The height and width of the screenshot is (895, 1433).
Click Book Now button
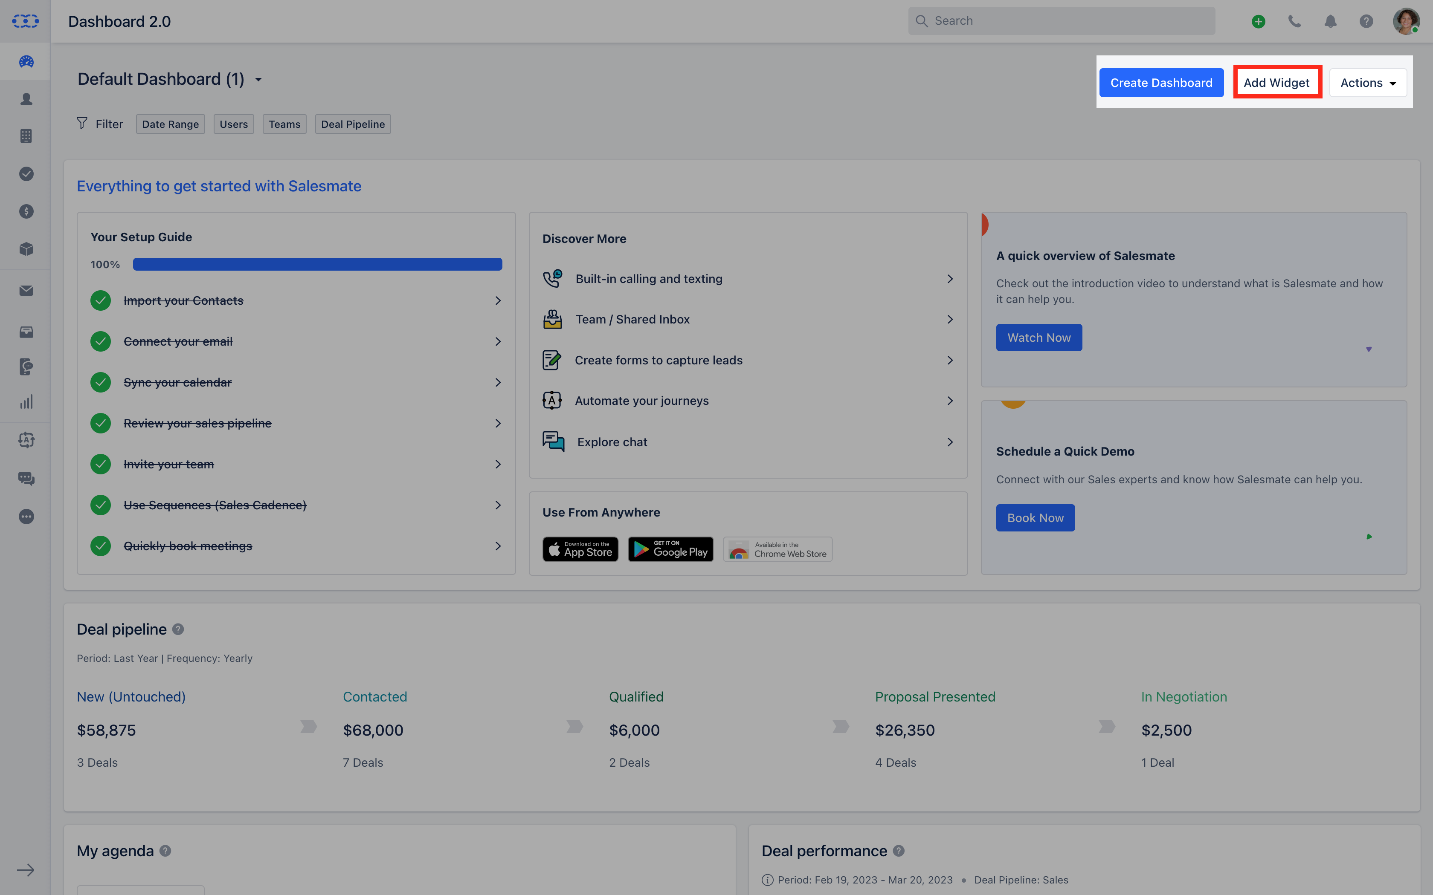click(1035, 518)
